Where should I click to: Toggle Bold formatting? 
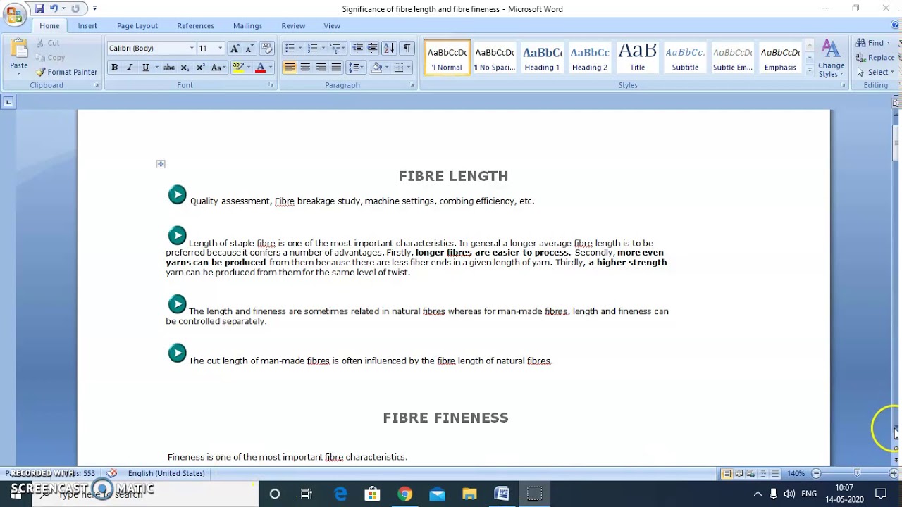click(x=114, y=68)
